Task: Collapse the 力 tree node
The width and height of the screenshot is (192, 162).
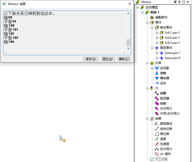Action: pyautogui.click(x=147, y=88)
